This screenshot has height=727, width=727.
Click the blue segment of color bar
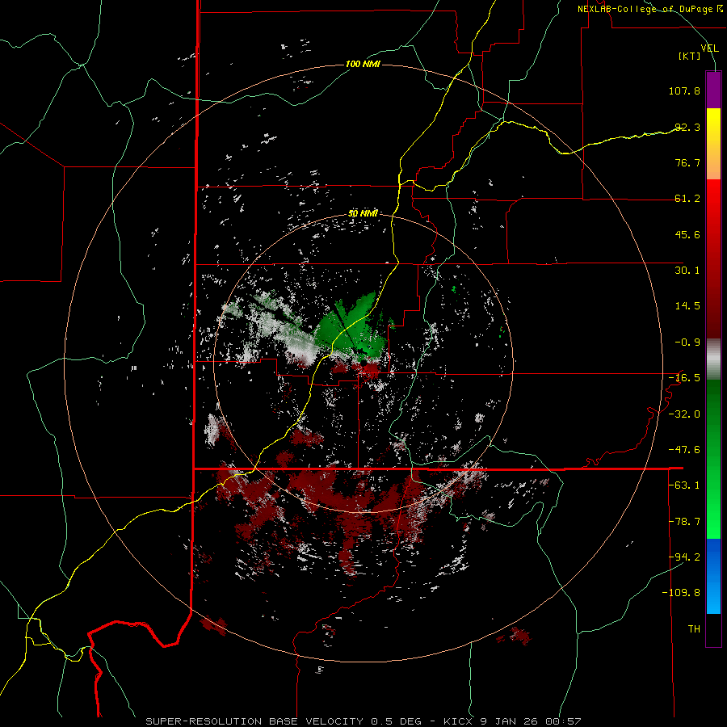point(713,576)
